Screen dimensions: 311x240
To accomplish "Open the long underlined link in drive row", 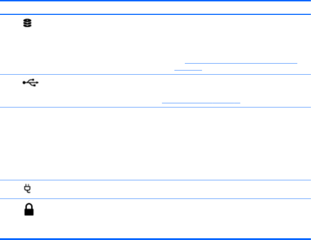I will (241, 63).
